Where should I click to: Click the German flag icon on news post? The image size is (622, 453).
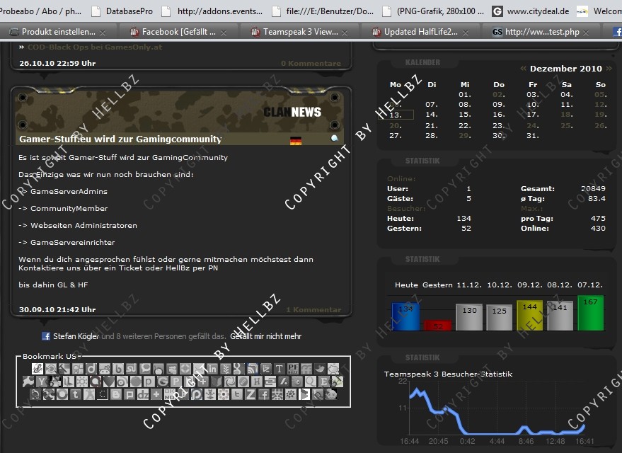[x=296, y=141]
